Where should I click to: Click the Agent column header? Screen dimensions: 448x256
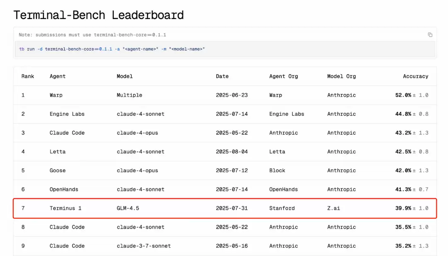tap(57, 76)
